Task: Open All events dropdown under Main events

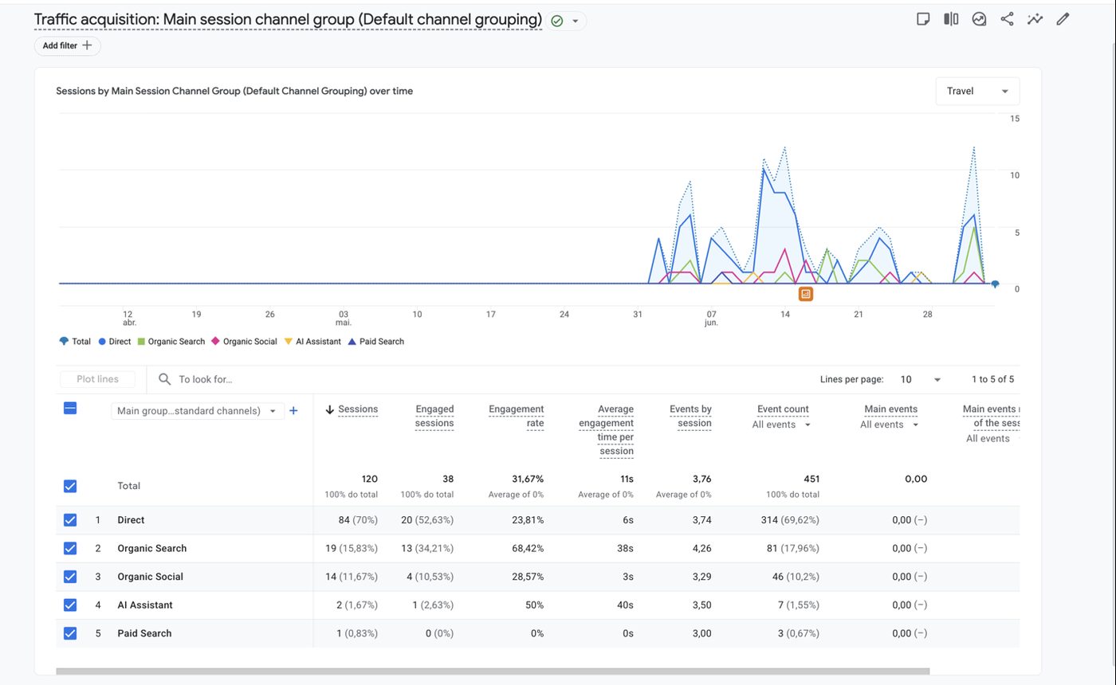Action: pyautogui.click(x=890, y=425)
